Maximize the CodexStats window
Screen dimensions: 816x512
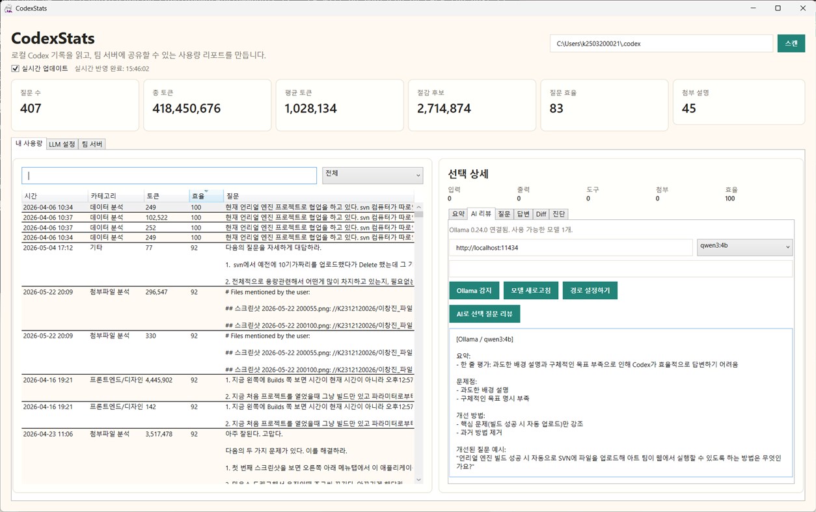point(778,8)
